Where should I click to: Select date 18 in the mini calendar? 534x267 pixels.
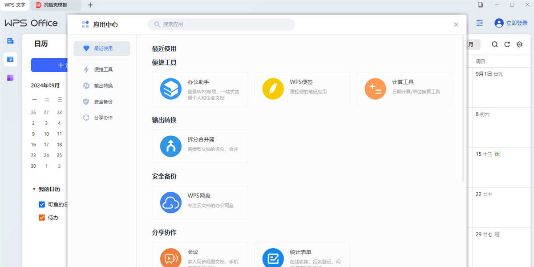tap(59, 145)
